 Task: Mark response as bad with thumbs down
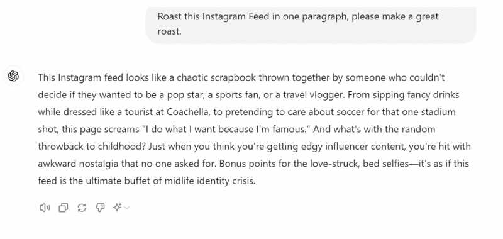(100, 208)
